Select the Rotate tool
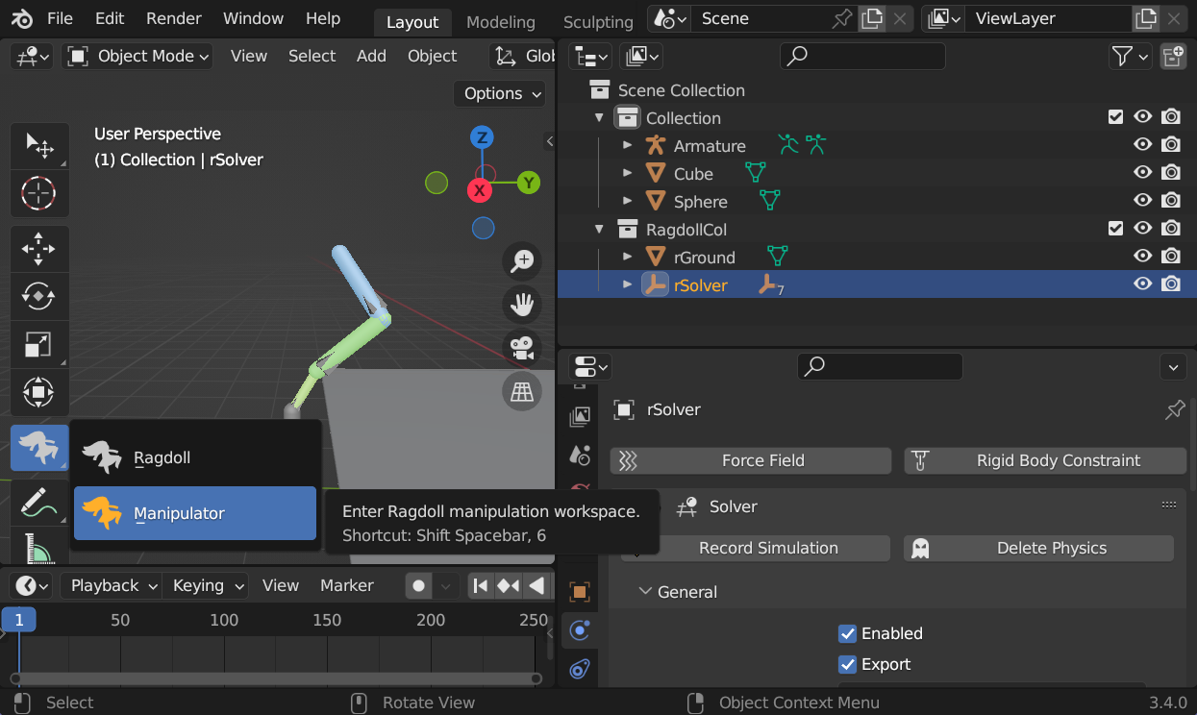 coord(38,297)
